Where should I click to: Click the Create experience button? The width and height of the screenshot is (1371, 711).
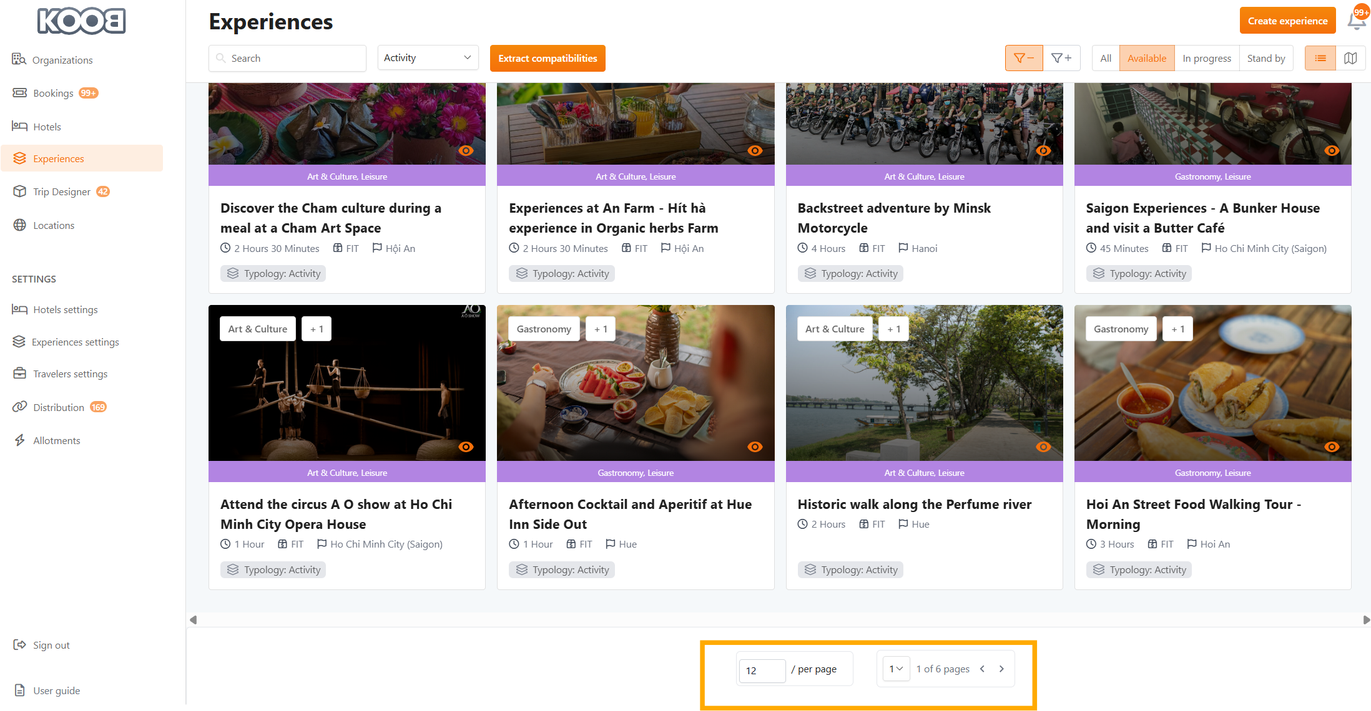(x=1287, y=21)
